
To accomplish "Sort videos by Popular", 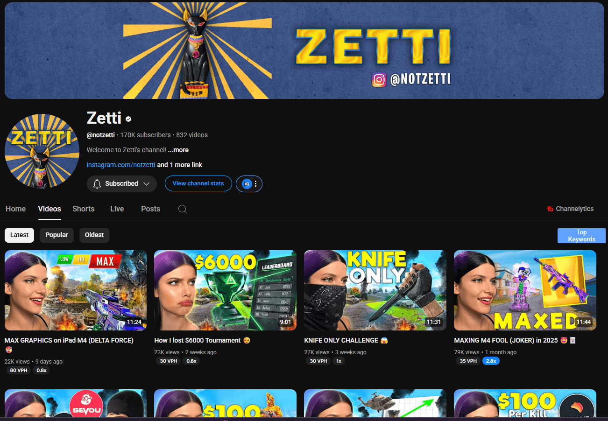I will point(57,235).
